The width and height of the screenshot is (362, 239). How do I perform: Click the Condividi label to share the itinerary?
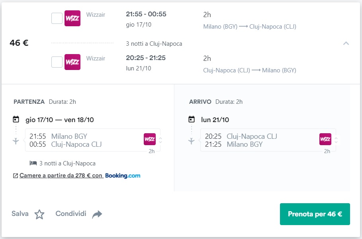(71, 214)
